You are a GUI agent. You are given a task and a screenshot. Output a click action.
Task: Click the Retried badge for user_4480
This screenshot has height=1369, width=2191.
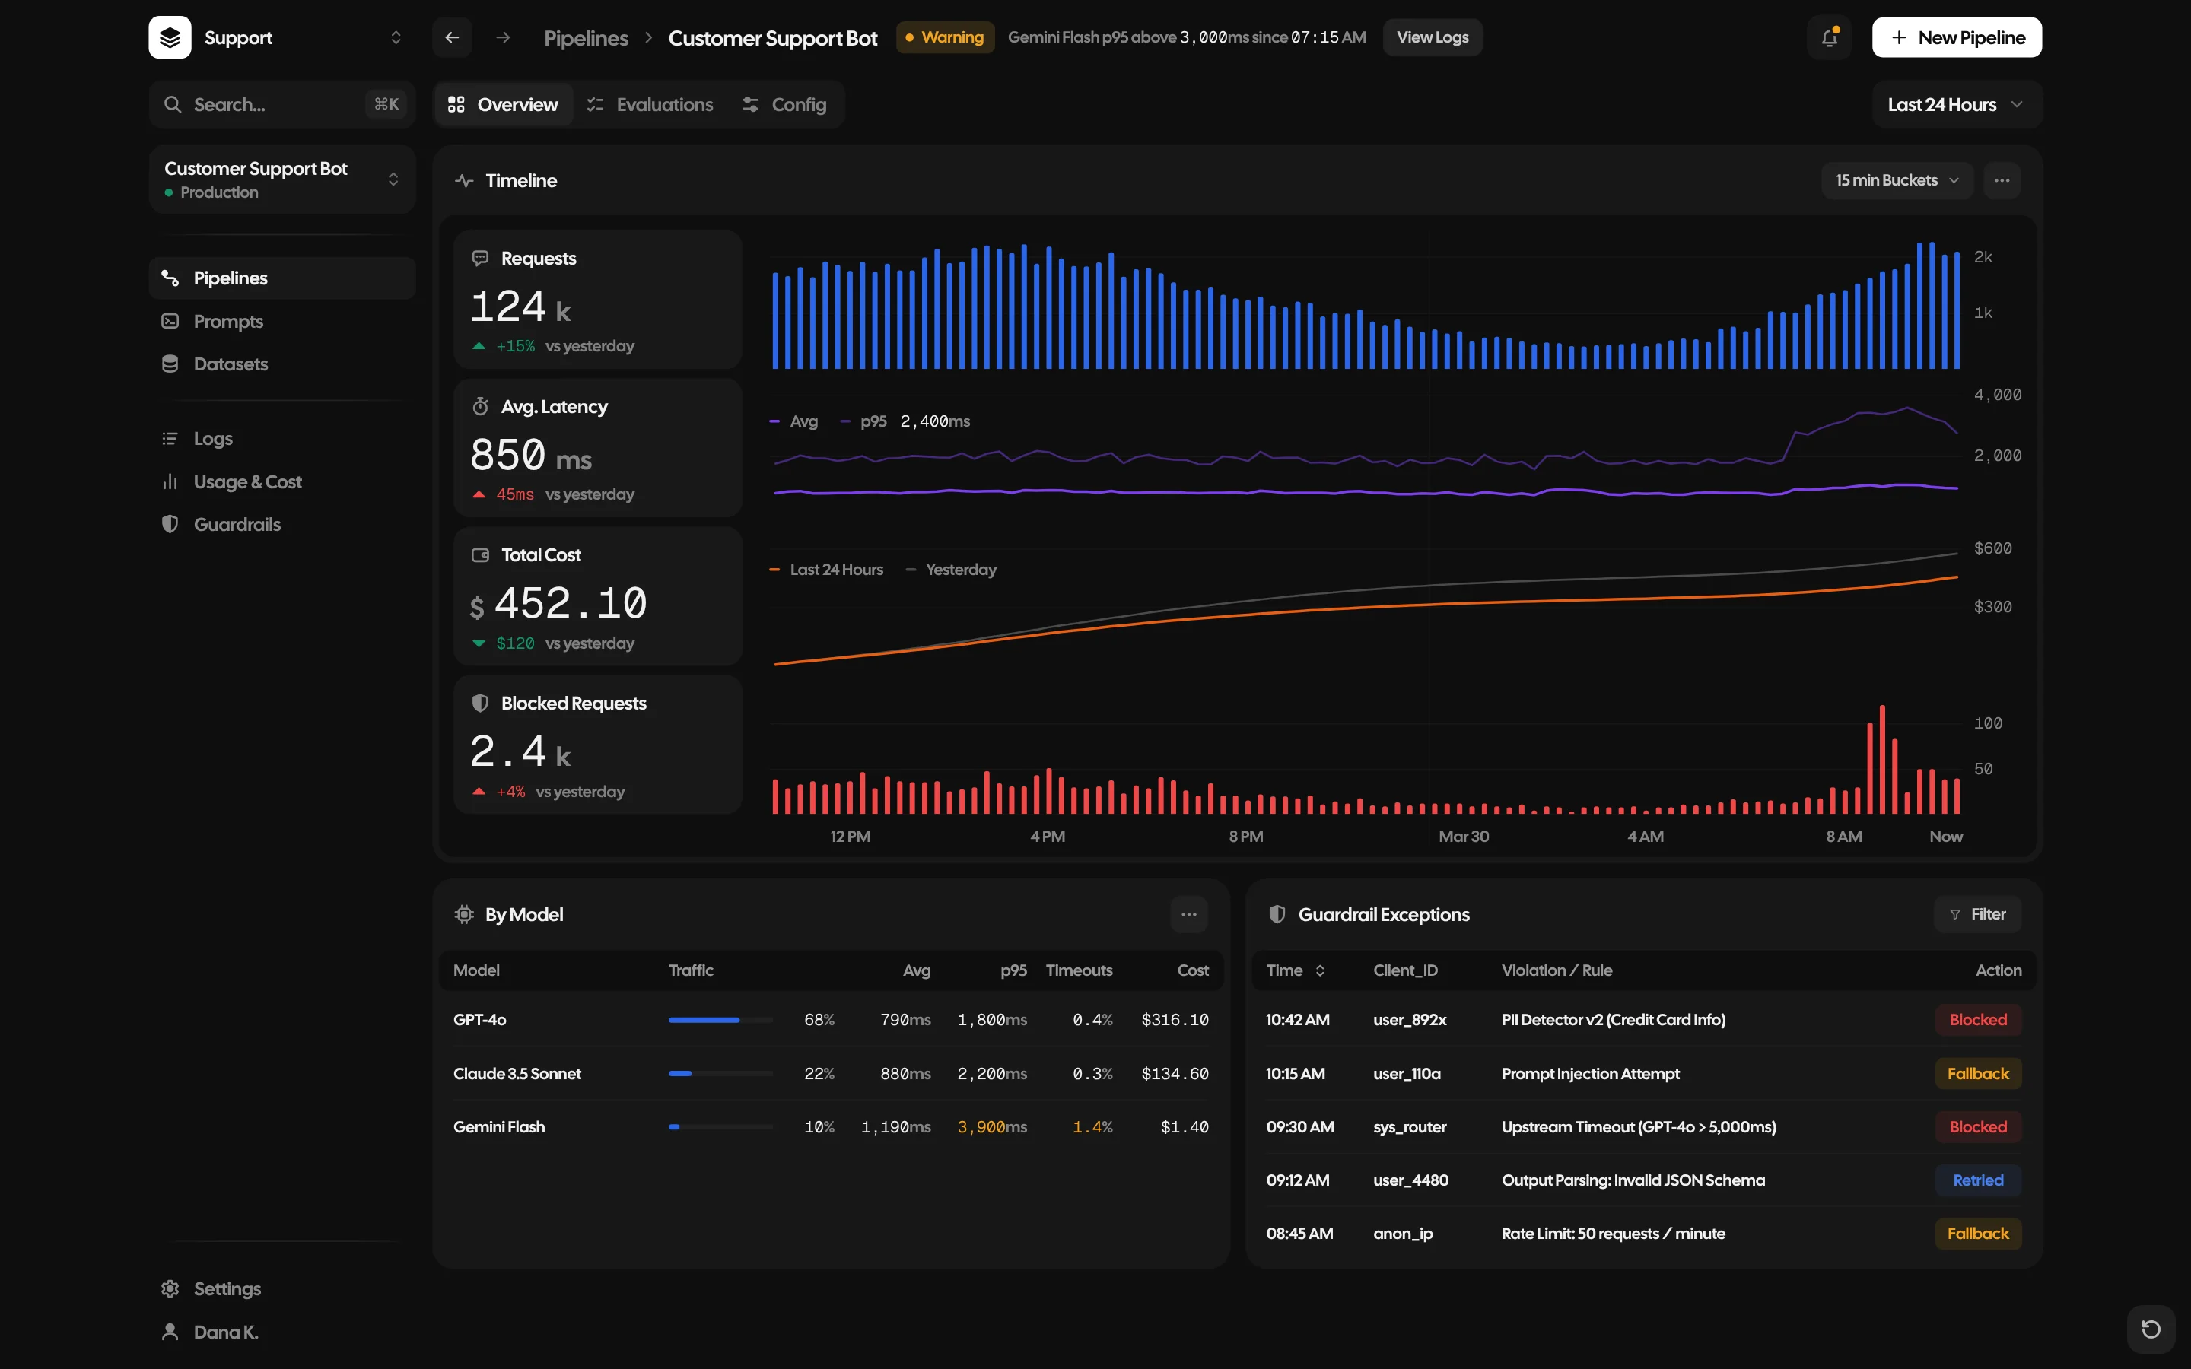(x=1978, y=1180)
